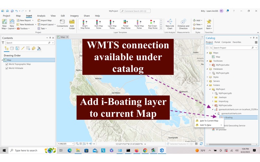This screenshot has height=162, width=260.
Task: Select Red Green Map Notes template
Action: [152, 24]
